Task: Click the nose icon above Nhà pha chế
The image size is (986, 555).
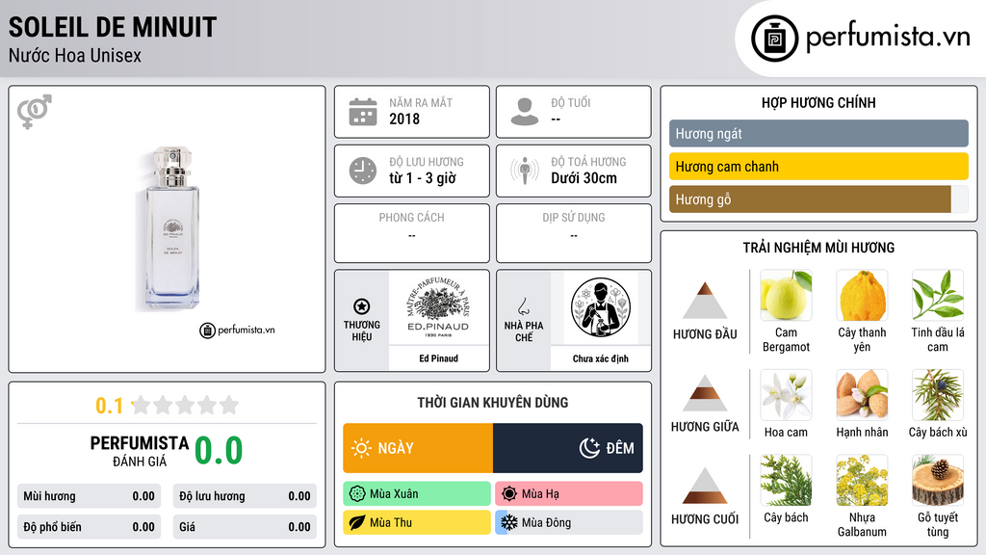Action: [523, 306]
